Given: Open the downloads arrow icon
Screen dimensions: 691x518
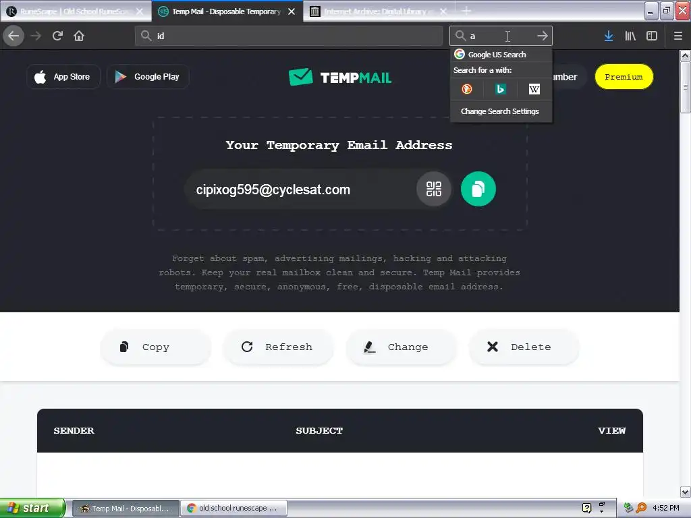Looking at the screenshot, I should click(609, 36).
